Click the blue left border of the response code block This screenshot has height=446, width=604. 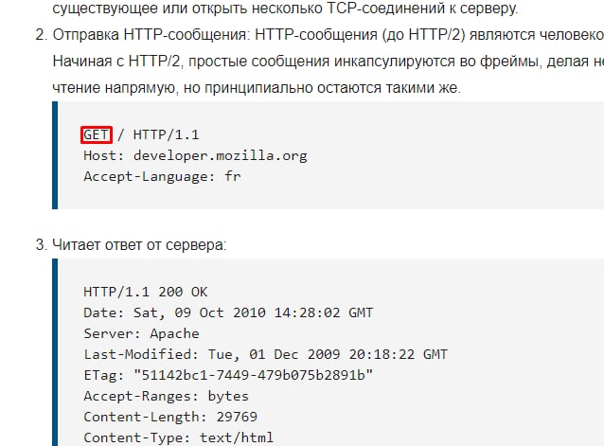55,360
